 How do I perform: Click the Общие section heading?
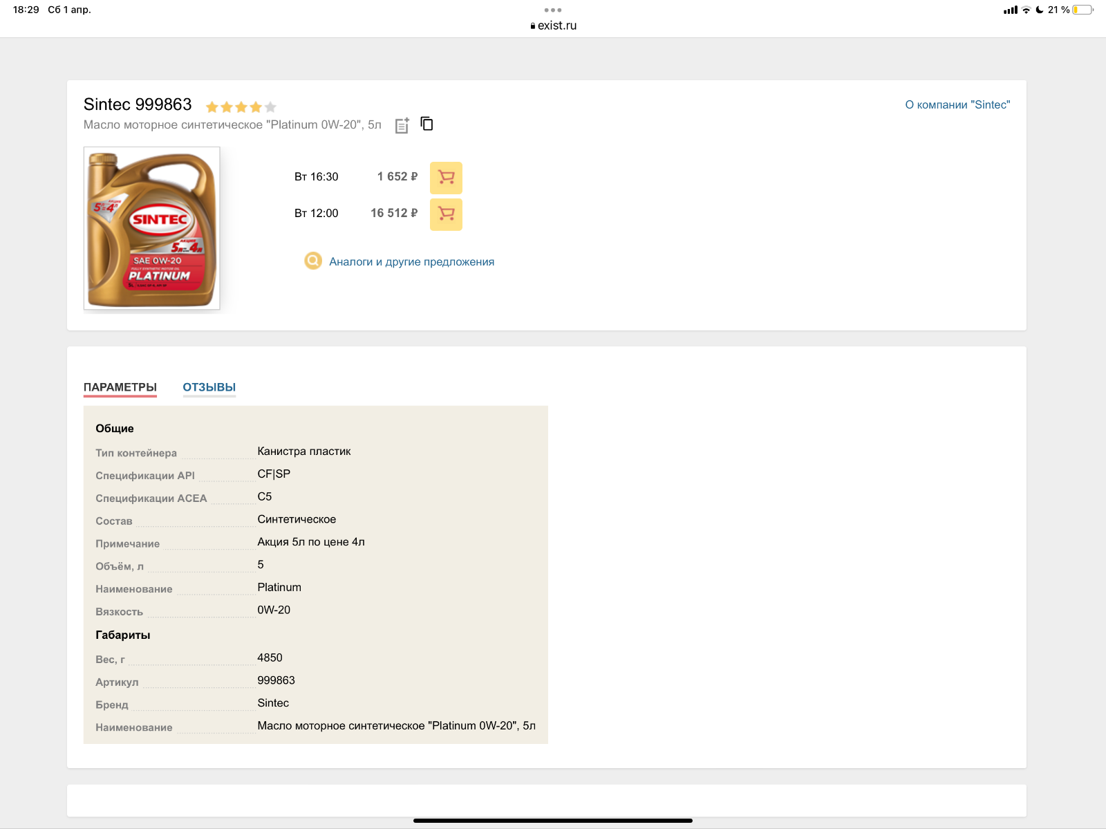(x=115, y=429)
